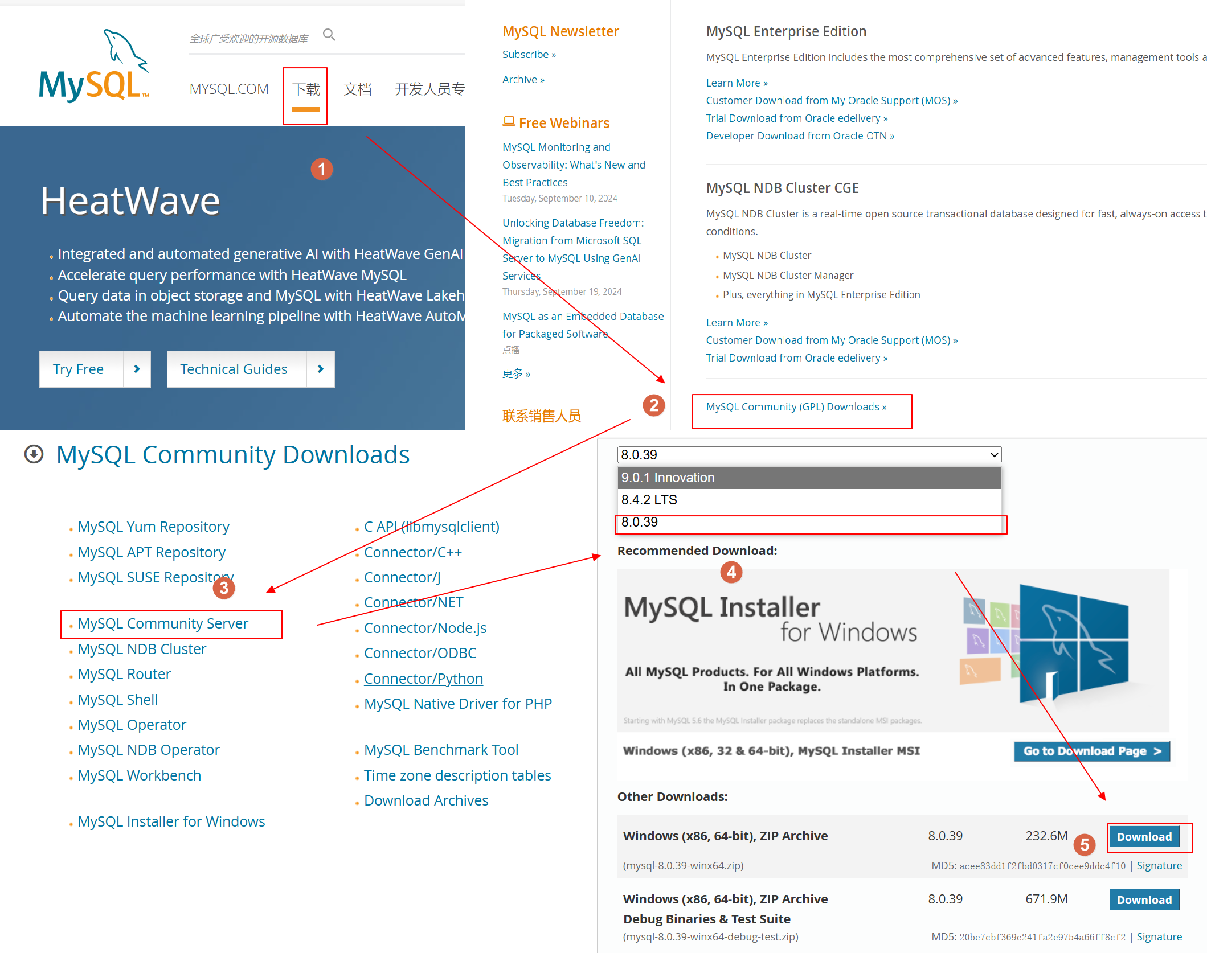Screen dimensions: 1207x953
Task: Open Signature for debug-test zip
Action: [1159, 937]
